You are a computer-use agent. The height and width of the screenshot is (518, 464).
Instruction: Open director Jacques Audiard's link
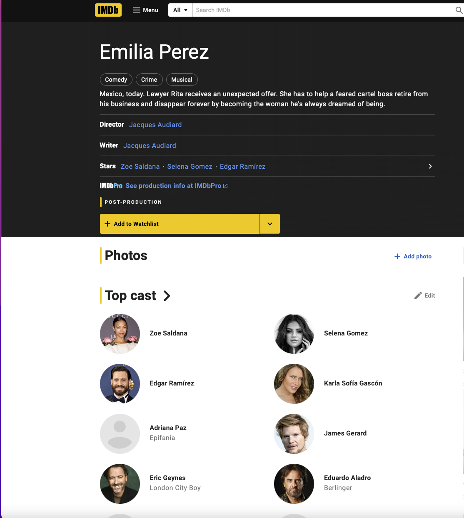click(155, 125)
